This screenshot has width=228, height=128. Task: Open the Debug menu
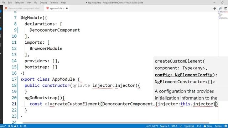point(43,2)
